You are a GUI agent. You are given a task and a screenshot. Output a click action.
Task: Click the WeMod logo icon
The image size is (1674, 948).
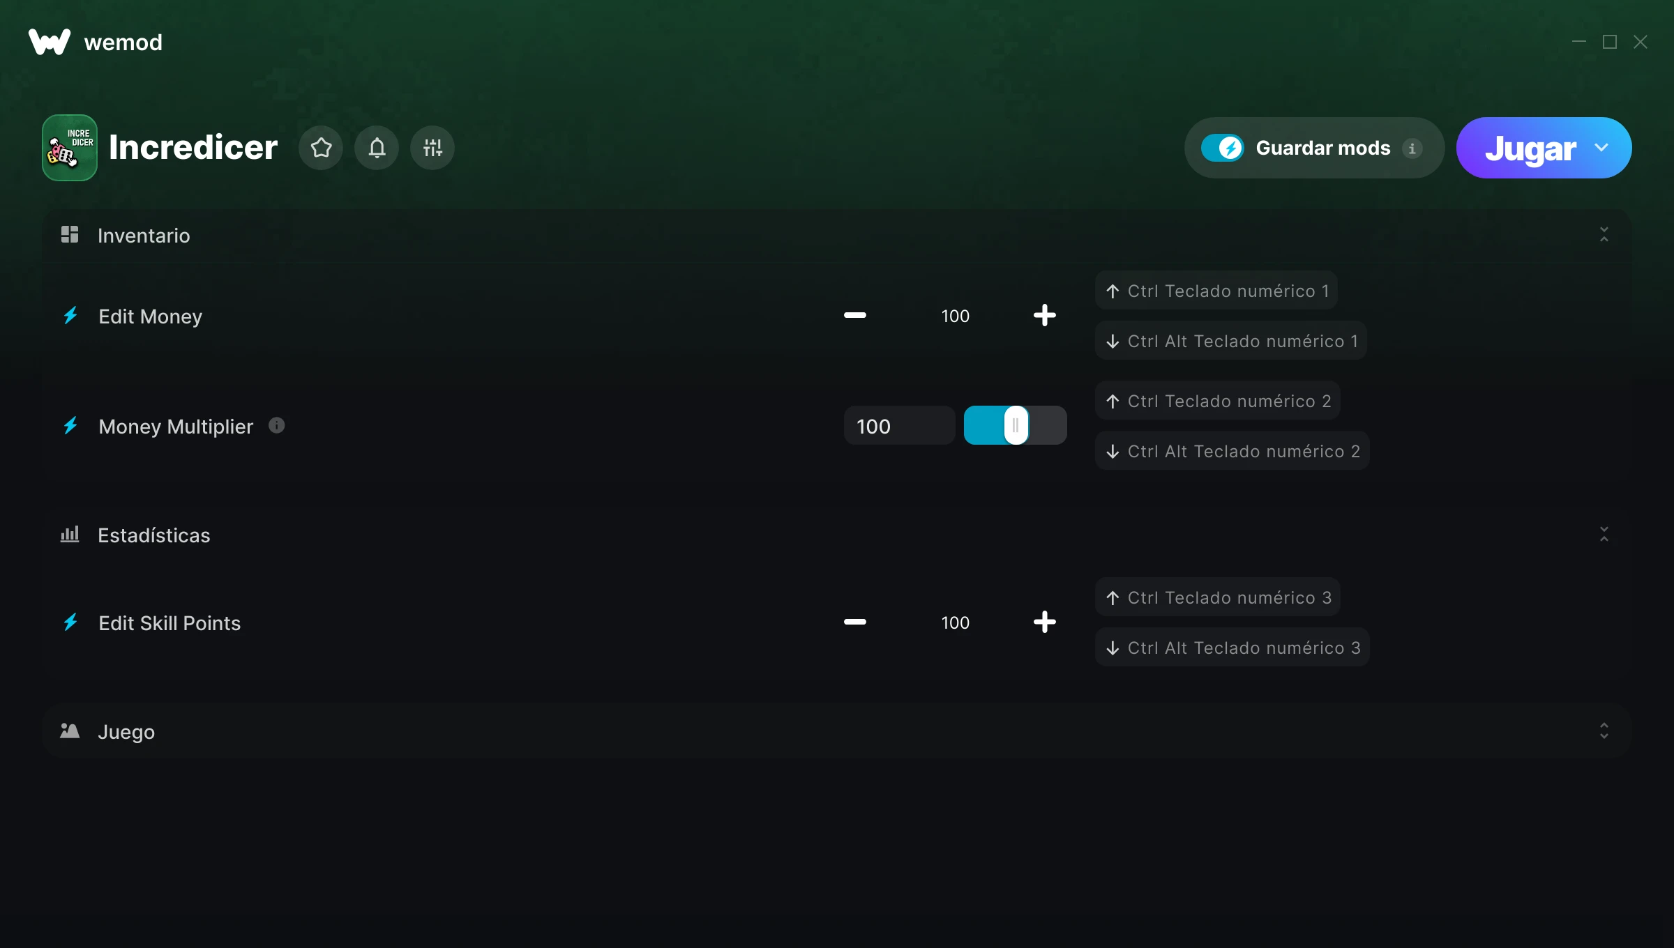[x=49, y=42]
